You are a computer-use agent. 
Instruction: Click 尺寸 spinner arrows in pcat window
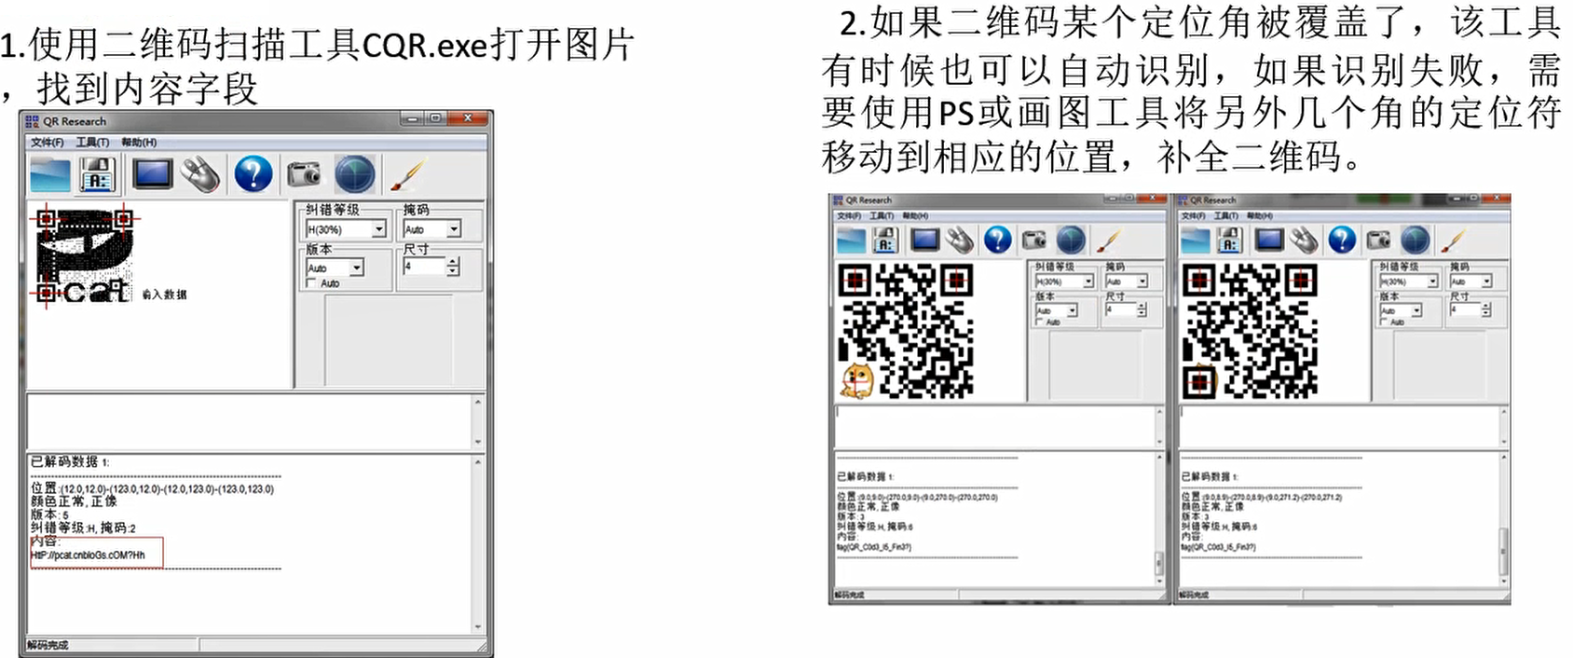[453, 267]
